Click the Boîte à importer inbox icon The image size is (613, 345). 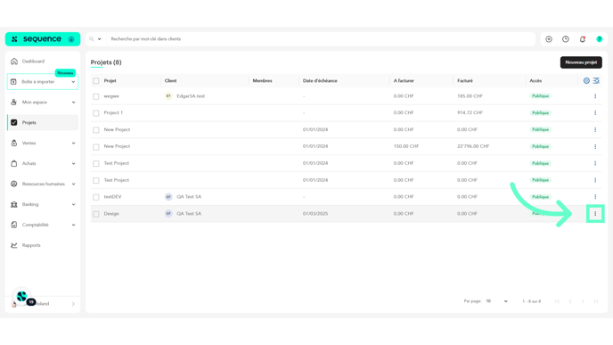coord(13,82)
